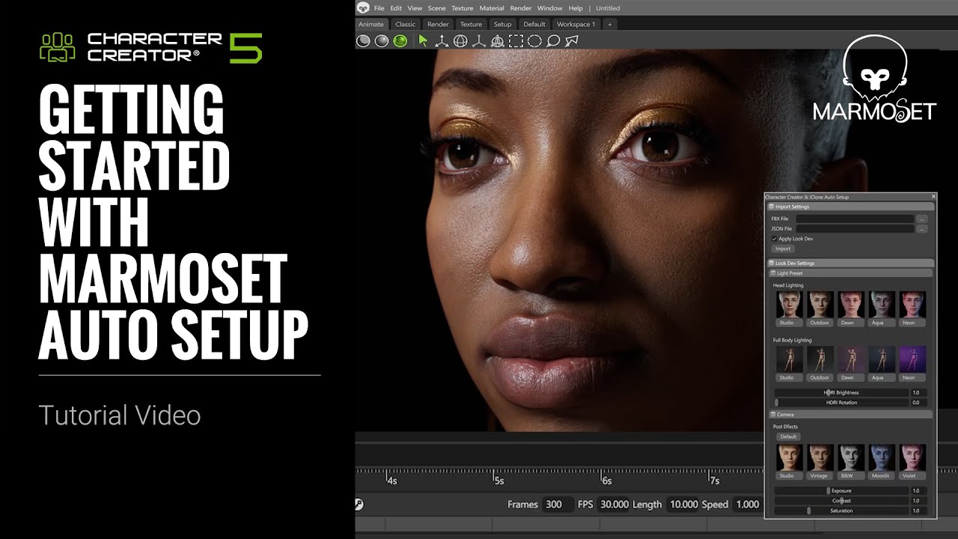Add a new workspace with plus tab
This screenshot has width=958, height=539.
coord(609,24)
